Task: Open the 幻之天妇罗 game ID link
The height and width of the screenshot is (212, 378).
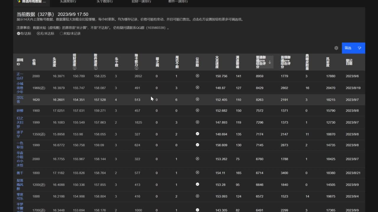Action: (20, 122)
